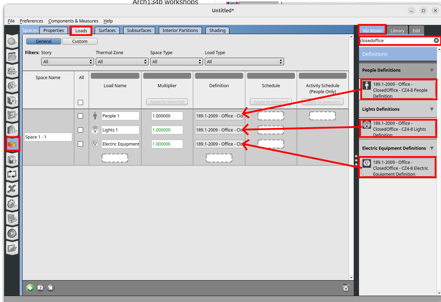441x302 pixels.
Task: Open the Site globe tab in sidebar
Action: click(x=12, y=41)
